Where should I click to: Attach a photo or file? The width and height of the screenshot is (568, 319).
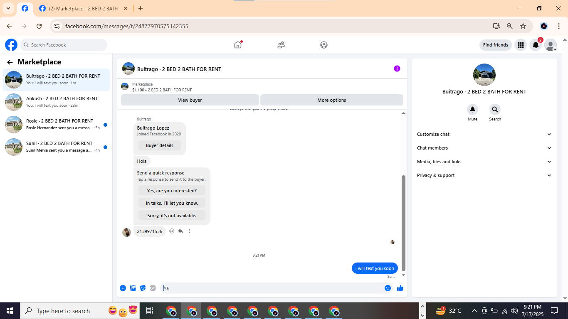click(x=133, y=288)
